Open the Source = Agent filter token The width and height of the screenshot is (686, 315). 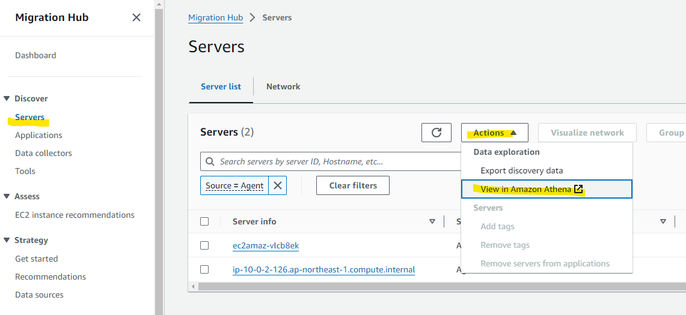[234, 185]
